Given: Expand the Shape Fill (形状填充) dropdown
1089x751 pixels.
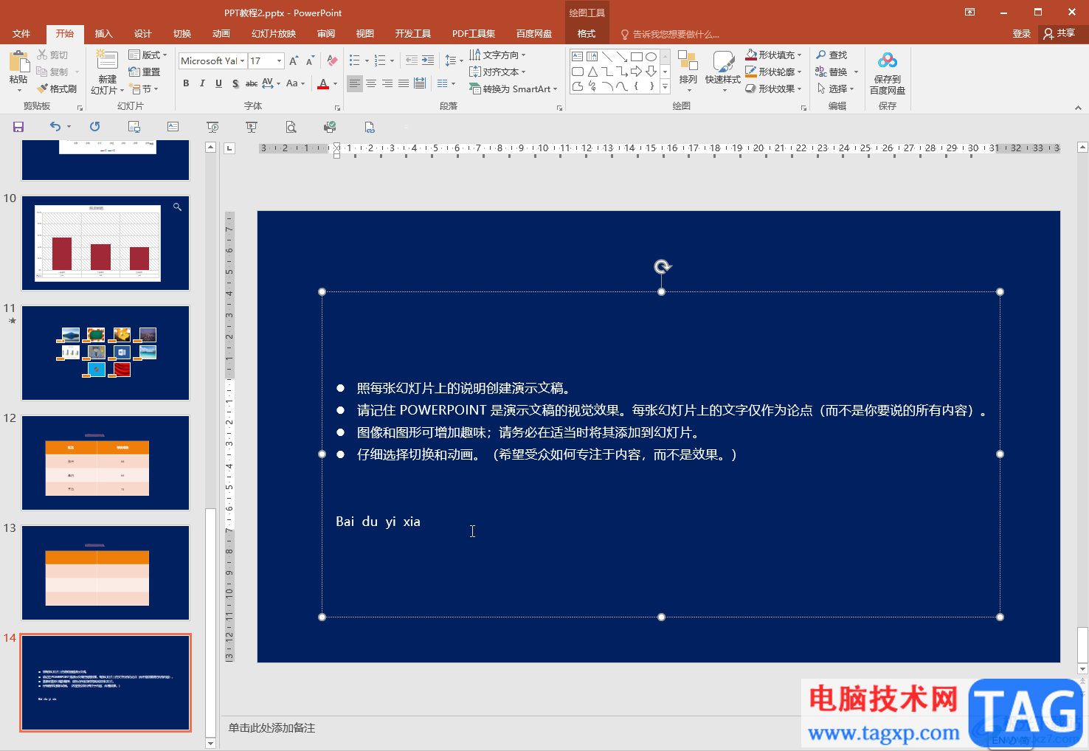Looking at the screenshot, I should click(799, 55).
